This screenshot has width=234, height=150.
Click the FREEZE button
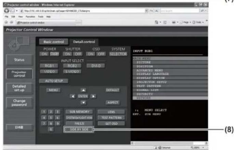[79, 124]
